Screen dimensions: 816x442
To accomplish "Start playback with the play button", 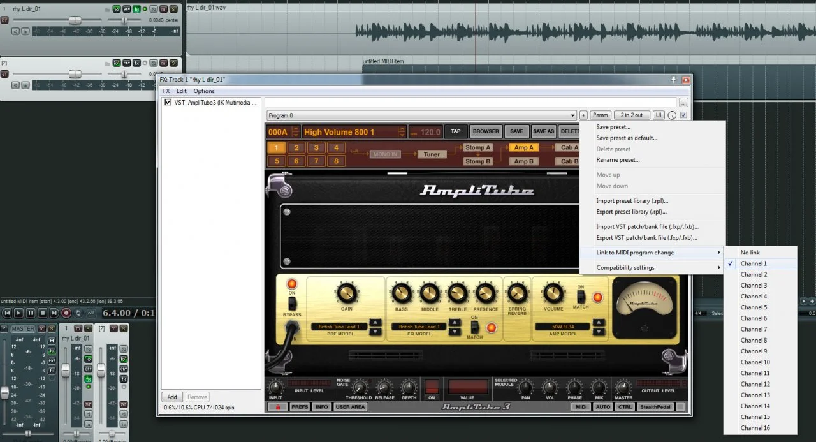I will coord(18,313).
